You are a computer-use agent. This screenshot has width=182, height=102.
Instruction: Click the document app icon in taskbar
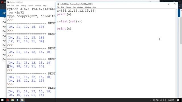pos(17,100)
